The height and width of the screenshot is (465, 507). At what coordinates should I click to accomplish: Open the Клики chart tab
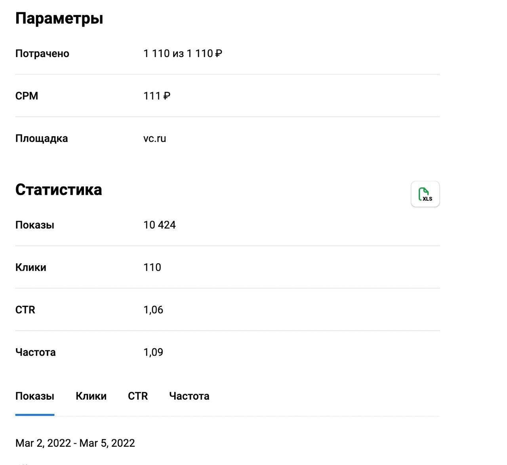pyautogui.click(x=91, y=396)
